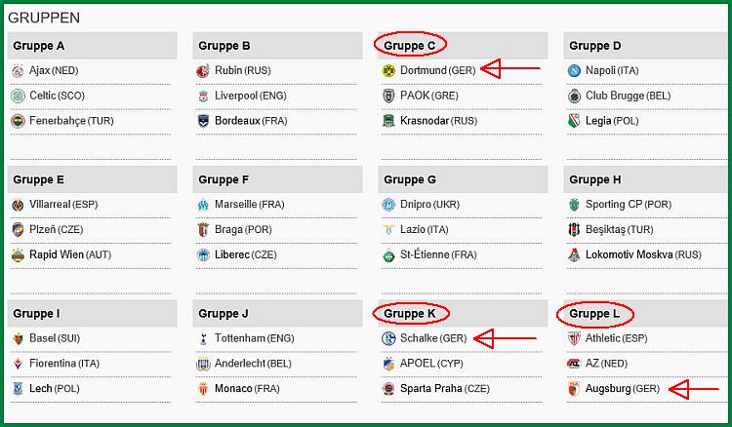
Task: Click the Fenerbahçe club crest icon
Action: coord(18,121)
